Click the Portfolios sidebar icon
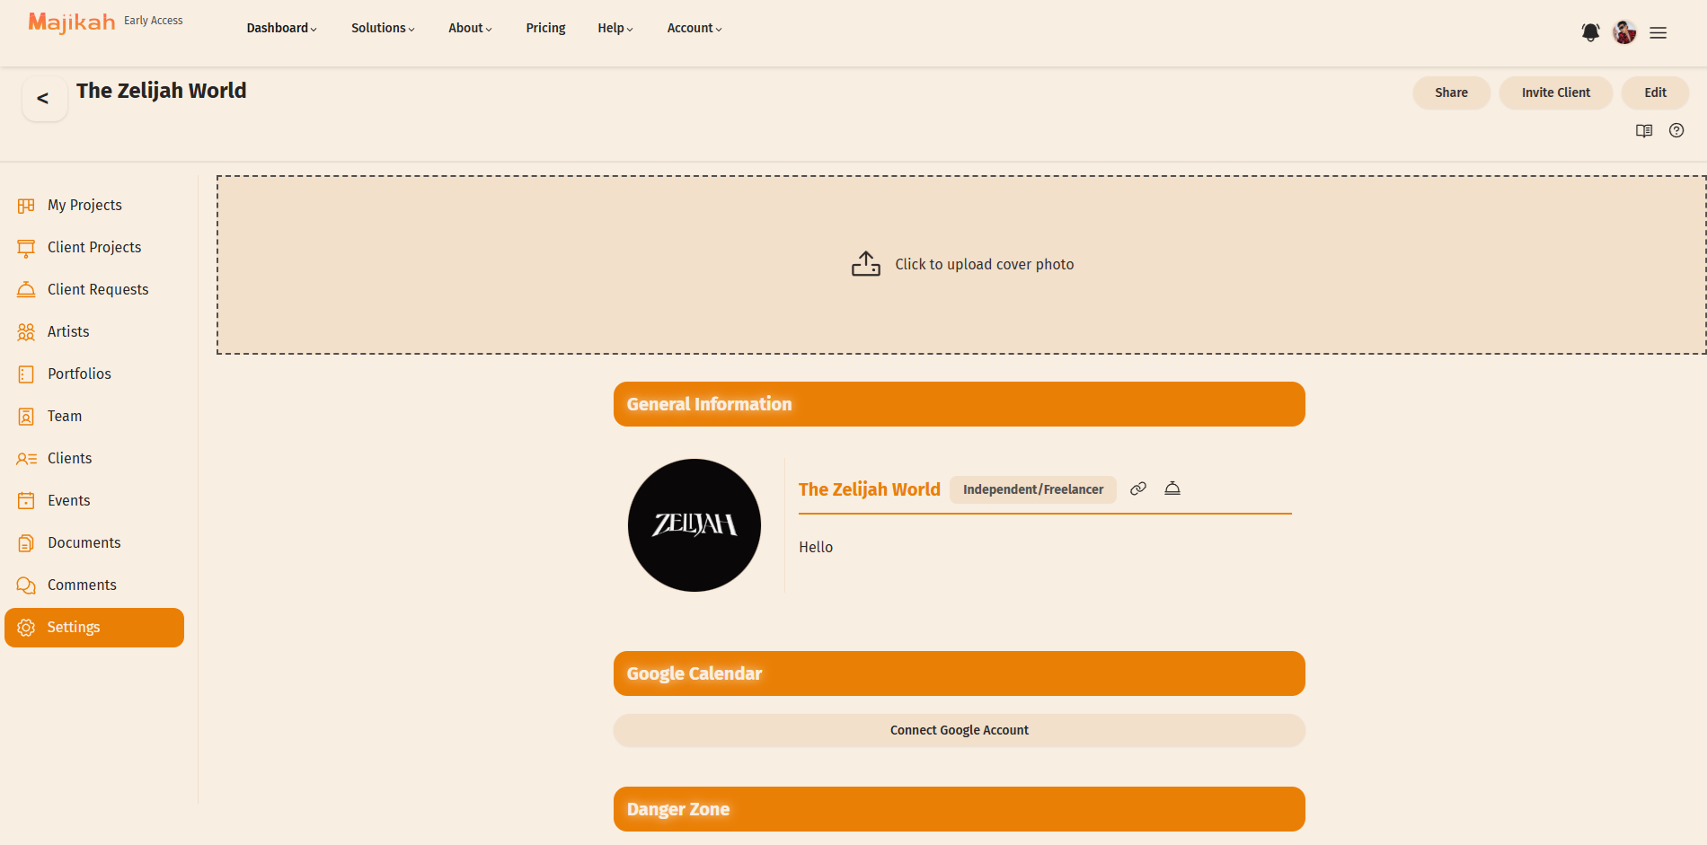 26,374
